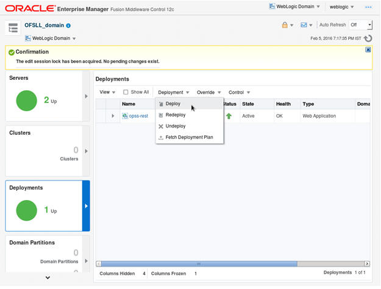Image resolution: width=381 pixels, height=289 pixels.
Task: Open the View dropdown menu
Action: pos(107,92)
